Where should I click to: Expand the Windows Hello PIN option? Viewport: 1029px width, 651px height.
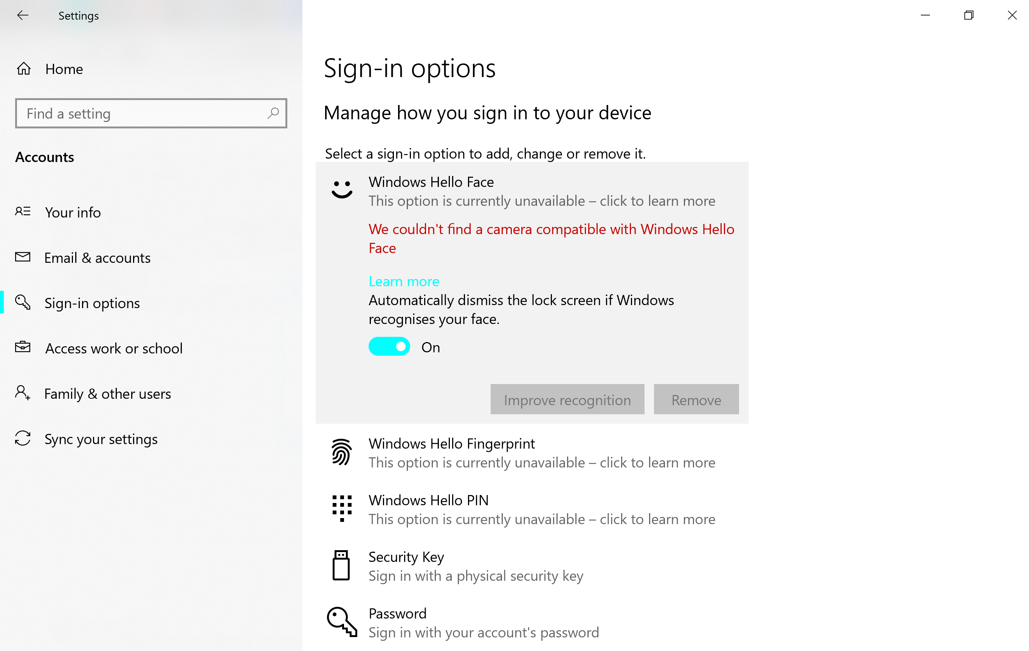(x=532, y=510)
